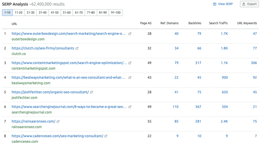Image resolution: width=262 pixels, height=145 pixels.
Task: Open external link icon for searchenginejournal URL
Action: [130, 107]
